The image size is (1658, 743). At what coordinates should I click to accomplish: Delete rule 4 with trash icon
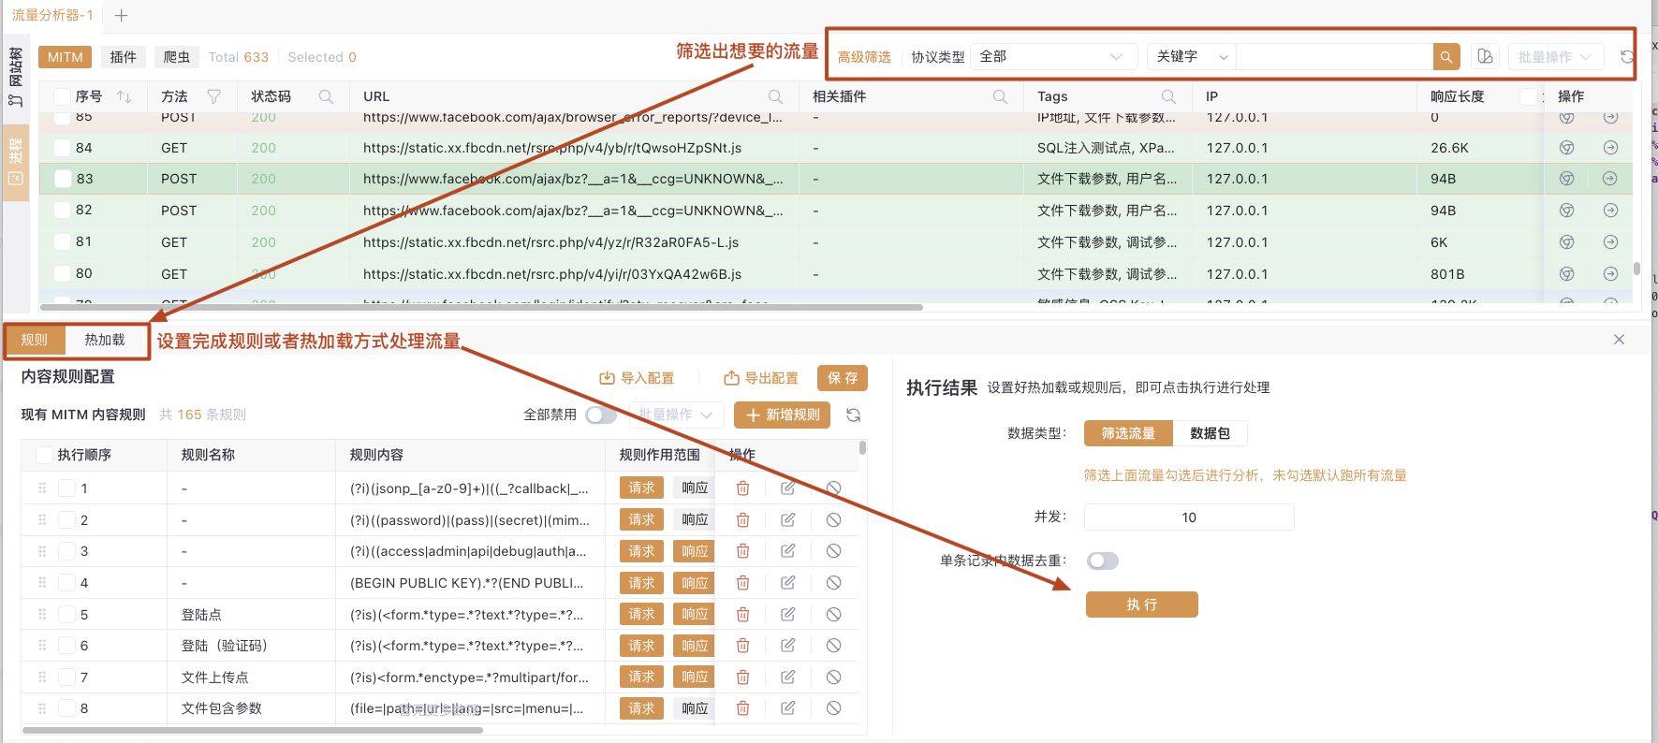tap(742, 583)
